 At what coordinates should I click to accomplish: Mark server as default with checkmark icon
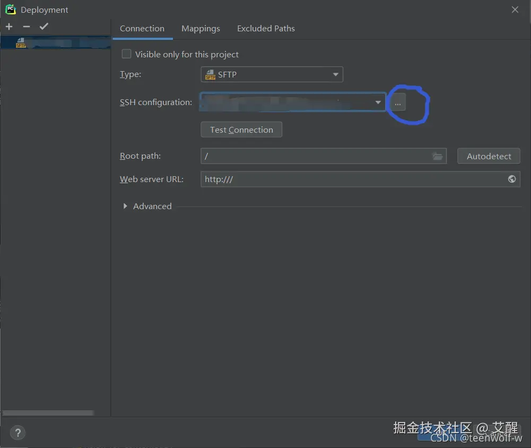[43, 27]
